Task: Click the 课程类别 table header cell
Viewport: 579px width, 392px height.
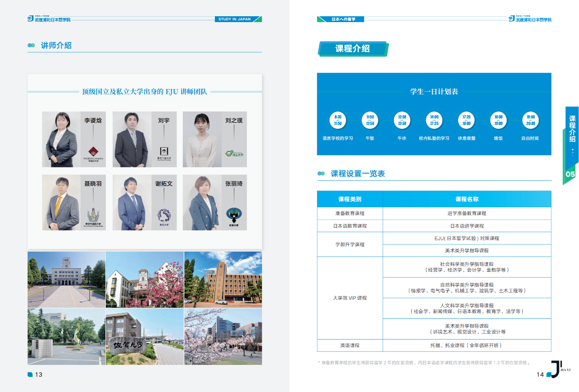Action: [350, 199]
